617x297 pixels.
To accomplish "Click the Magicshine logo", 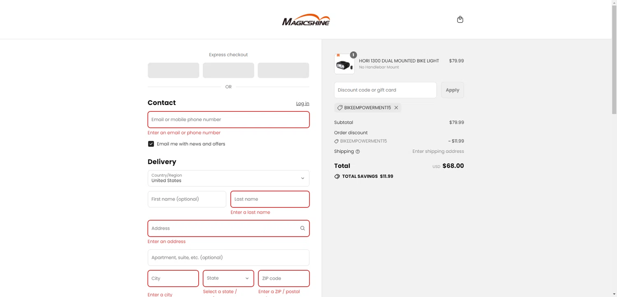I will coord(306,19).
